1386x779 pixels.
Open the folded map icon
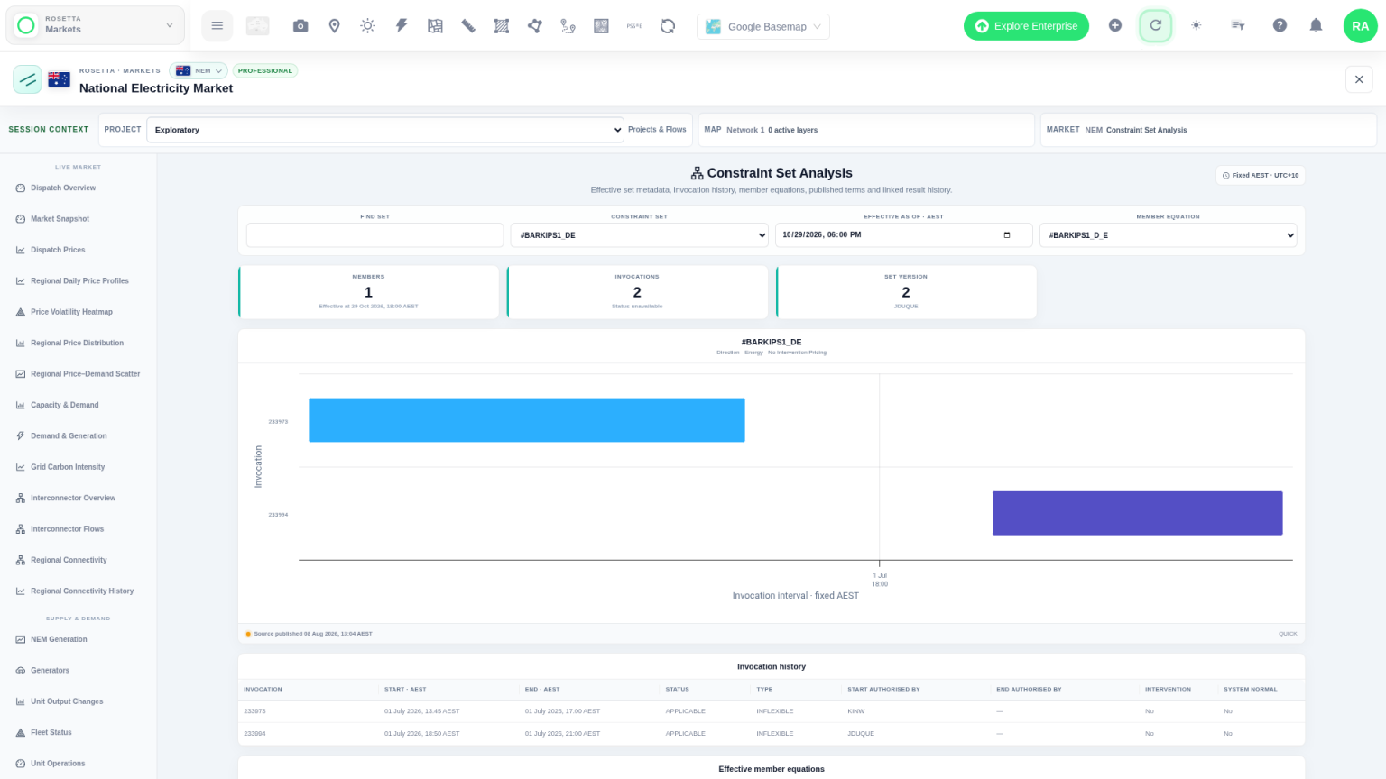pyautogui.click(x=435, y=26)
